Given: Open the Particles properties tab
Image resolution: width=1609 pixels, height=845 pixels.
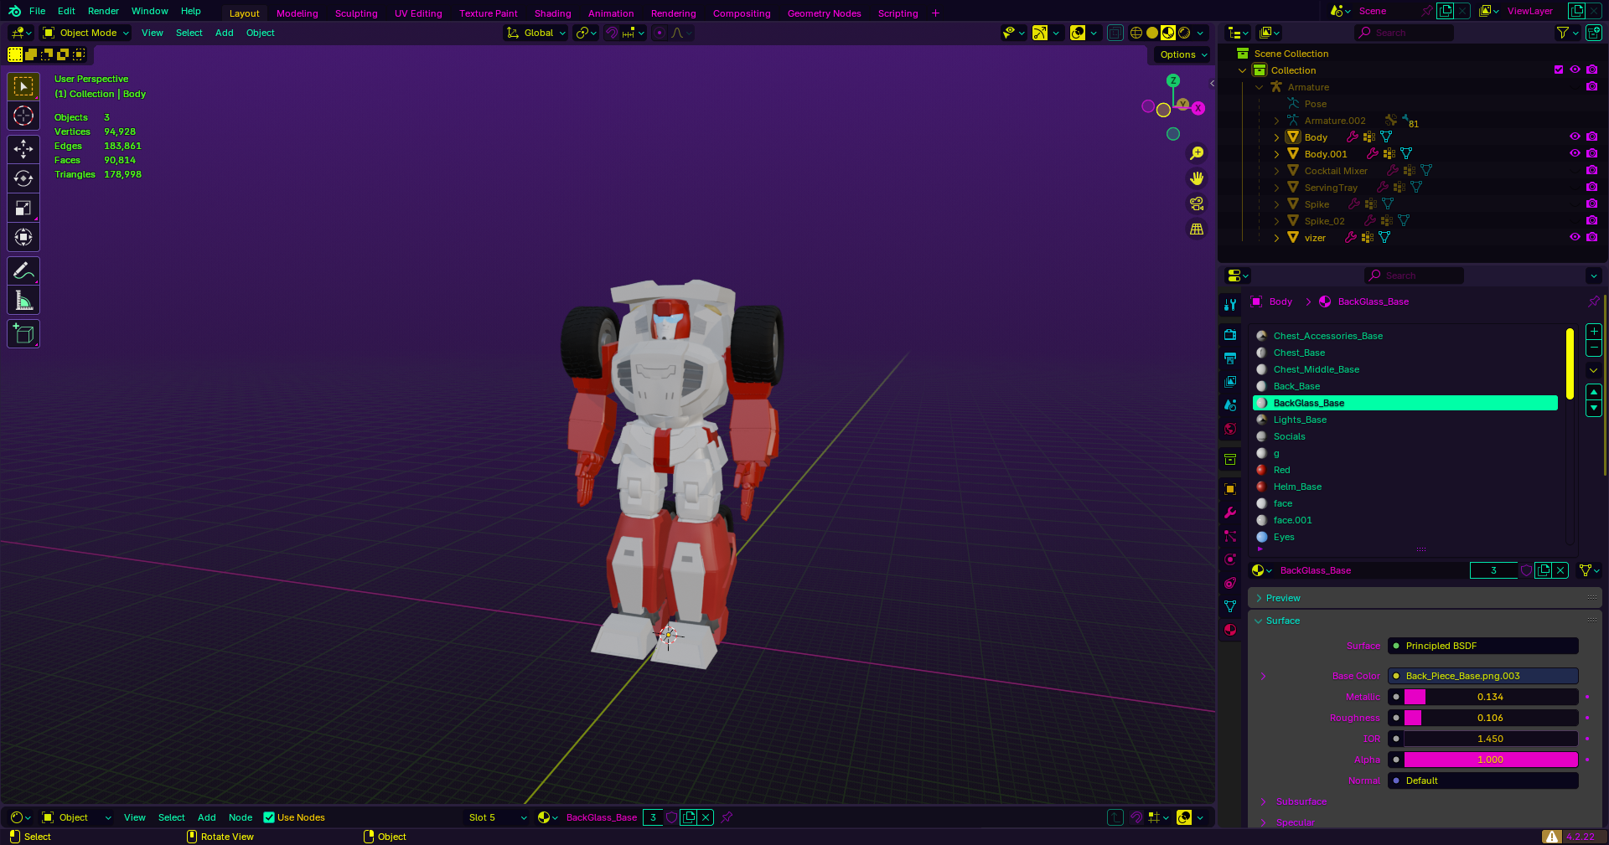Looking at the screenshot, I should (1230, 536).
